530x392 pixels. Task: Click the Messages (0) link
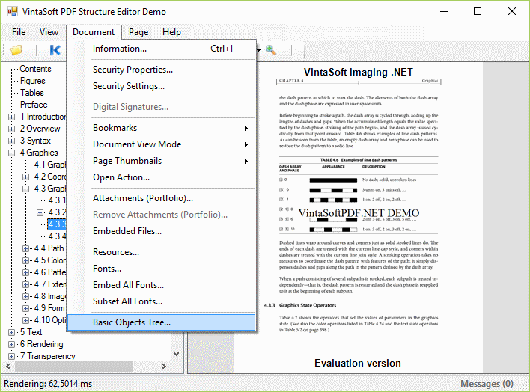pyautogui.click(x=487, y=383)
